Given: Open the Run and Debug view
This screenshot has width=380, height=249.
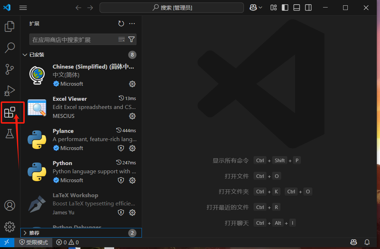Looking at the screenshot, I should point(10,91).
